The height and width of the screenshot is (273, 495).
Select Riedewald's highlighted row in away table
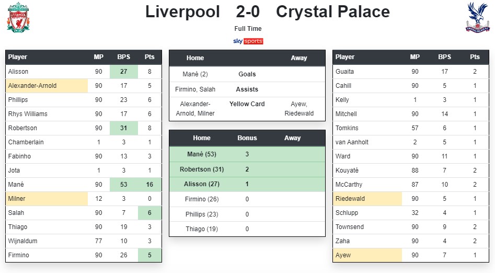pyautogui.click(x=411, y=199)
